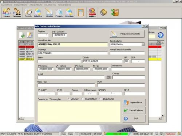Click the Home Page input field

coord(66,85)
